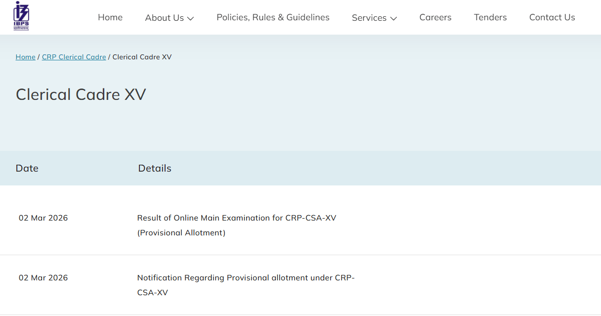Click the chevron next to About Us
Screen dimensions: 601x316
tap(191, 18)
